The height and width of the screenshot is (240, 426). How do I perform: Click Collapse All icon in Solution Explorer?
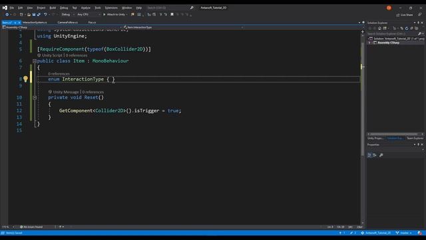411,28
